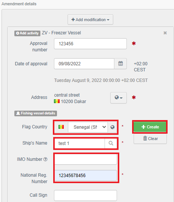Click the empty IMO Number field
This screenshot has height=202, width=174.
click(x=86, y=159)
